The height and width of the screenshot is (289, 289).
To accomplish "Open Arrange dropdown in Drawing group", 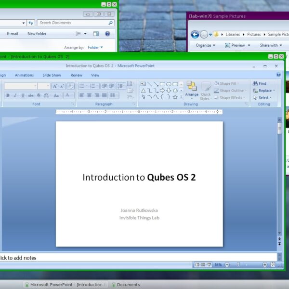I will pyautogui.click(x=192, y=91).
